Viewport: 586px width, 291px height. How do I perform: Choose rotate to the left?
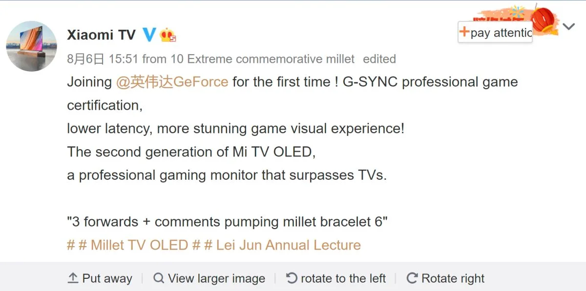click(x=336, y=278)
